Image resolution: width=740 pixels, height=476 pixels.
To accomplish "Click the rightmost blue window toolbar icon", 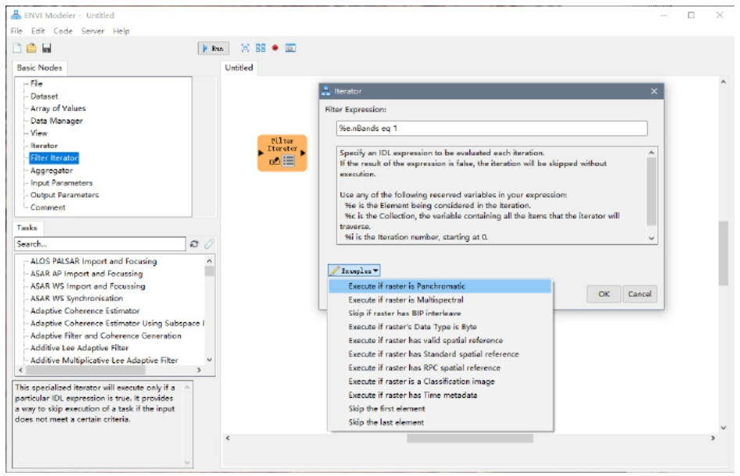I will point(291,48).
